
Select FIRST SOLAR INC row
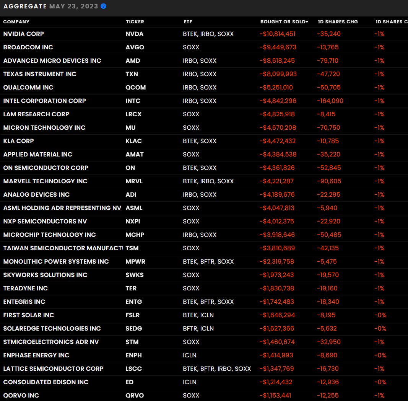click(29, 315)
